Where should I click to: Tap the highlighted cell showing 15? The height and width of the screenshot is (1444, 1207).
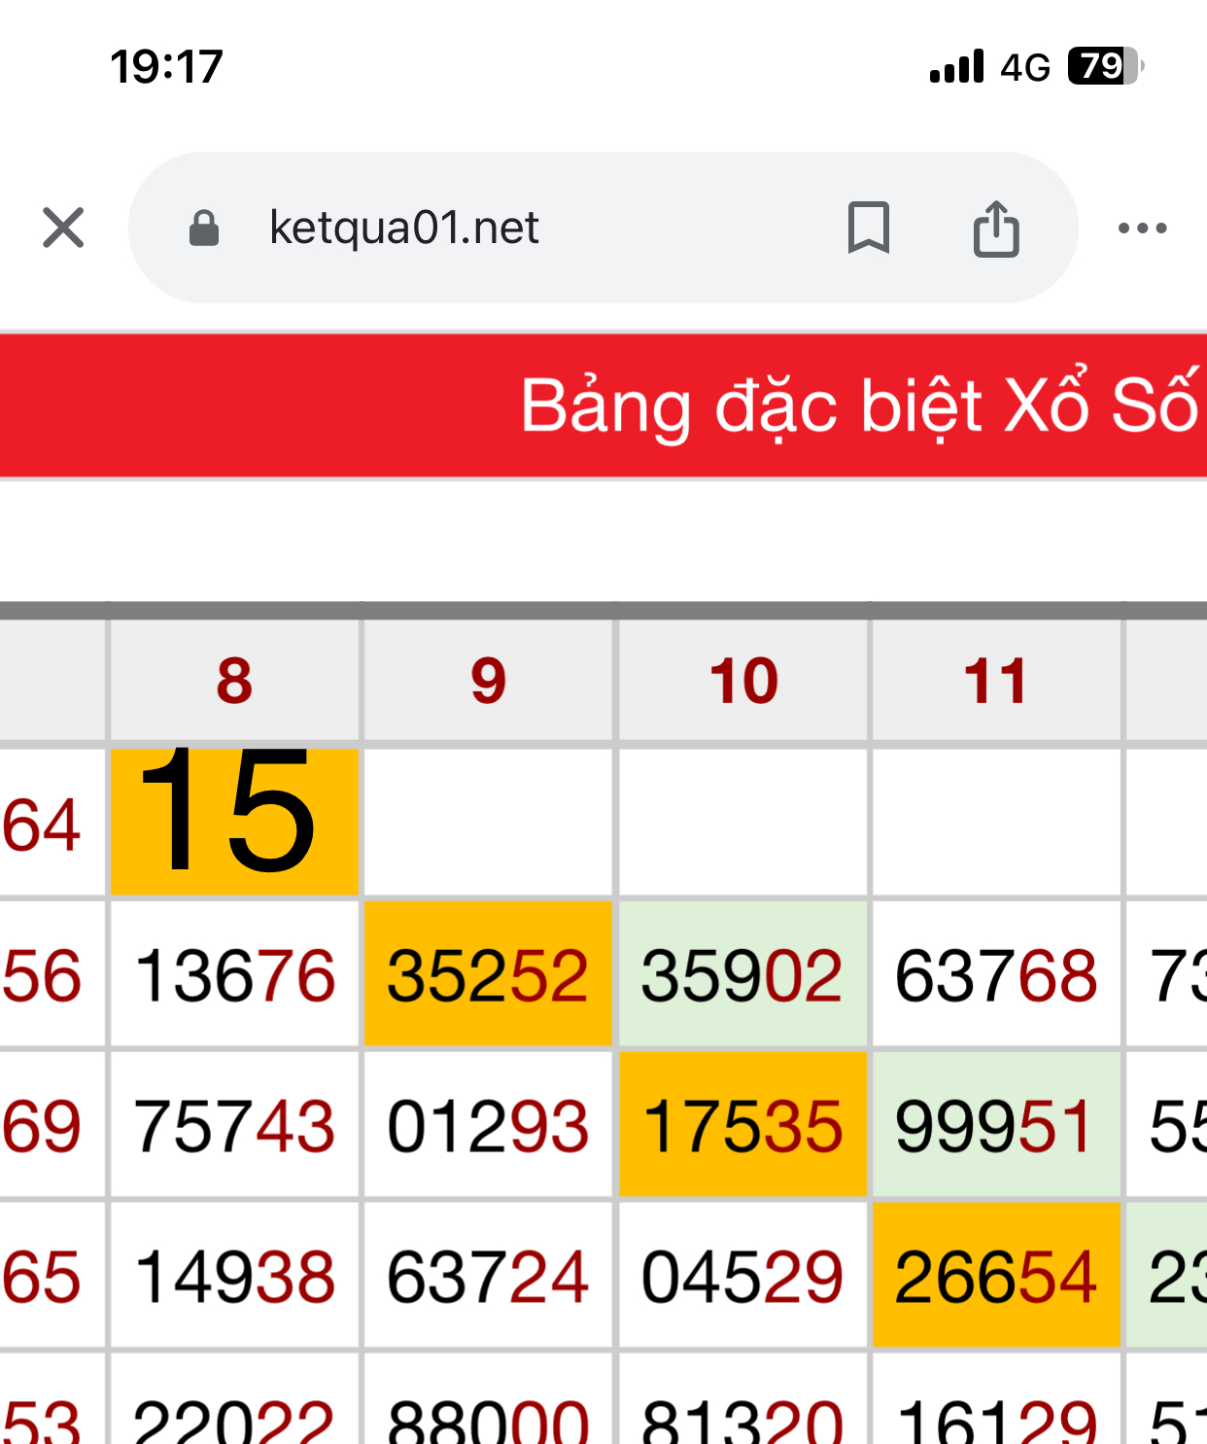click(x=234, y=821)
